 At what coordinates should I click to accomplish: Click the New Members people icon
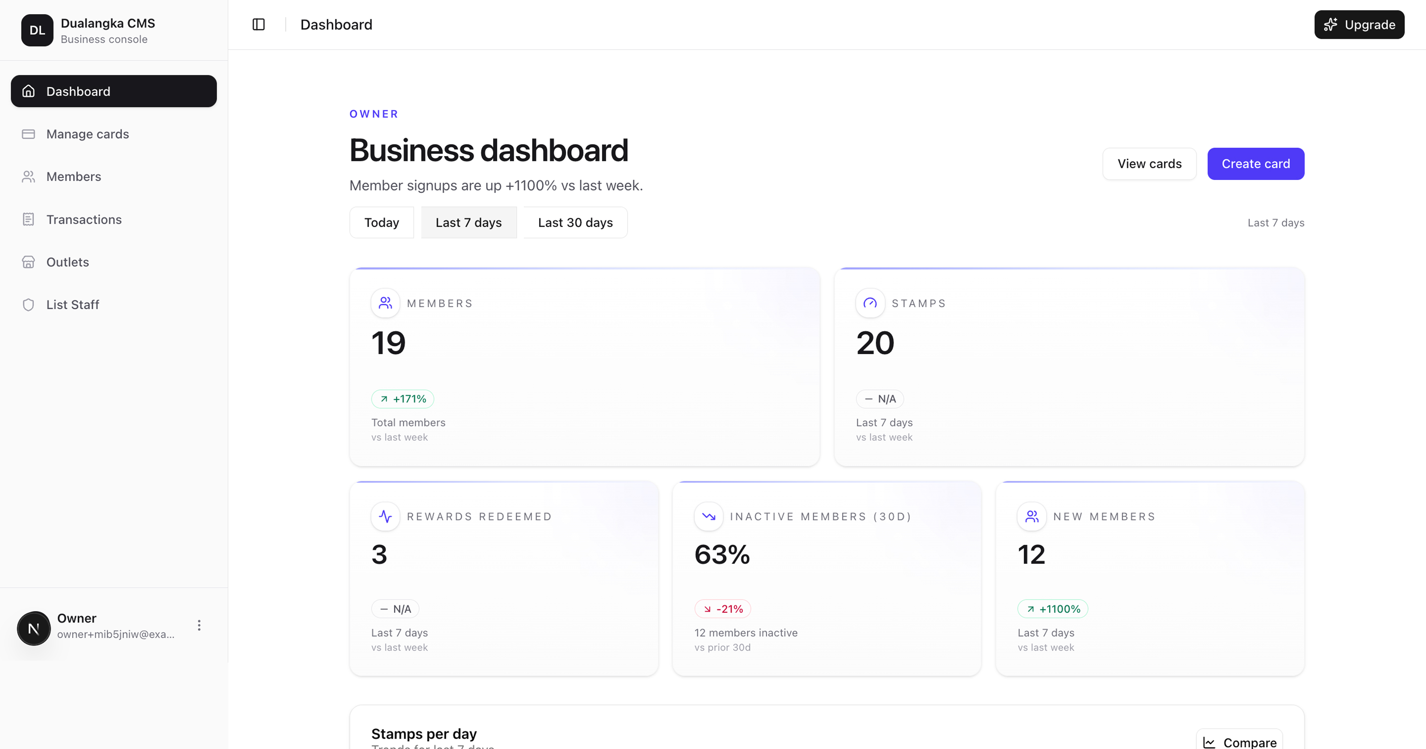pos(1031,516)
